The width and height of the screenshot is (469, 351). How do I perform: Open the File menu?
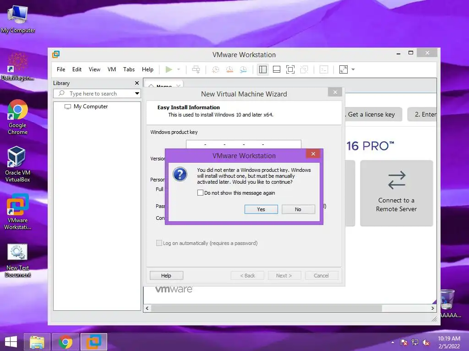point(61,69)
